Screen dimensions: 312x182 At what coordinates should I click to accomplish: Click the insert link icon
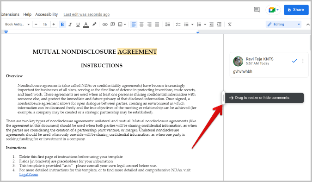(105, 25)
